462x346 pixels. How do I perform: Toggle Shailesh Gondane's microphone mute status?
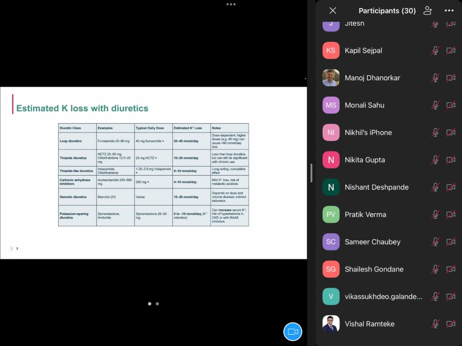coord(435,269)
